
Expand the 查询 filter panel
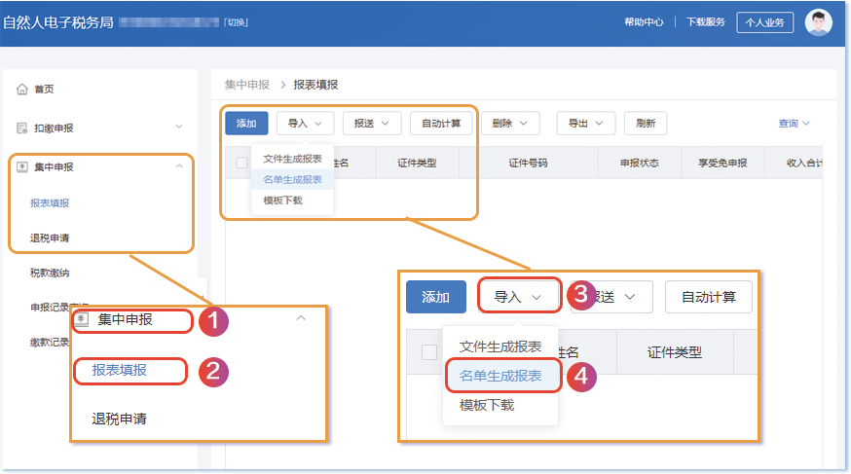(x=794, y=124)
